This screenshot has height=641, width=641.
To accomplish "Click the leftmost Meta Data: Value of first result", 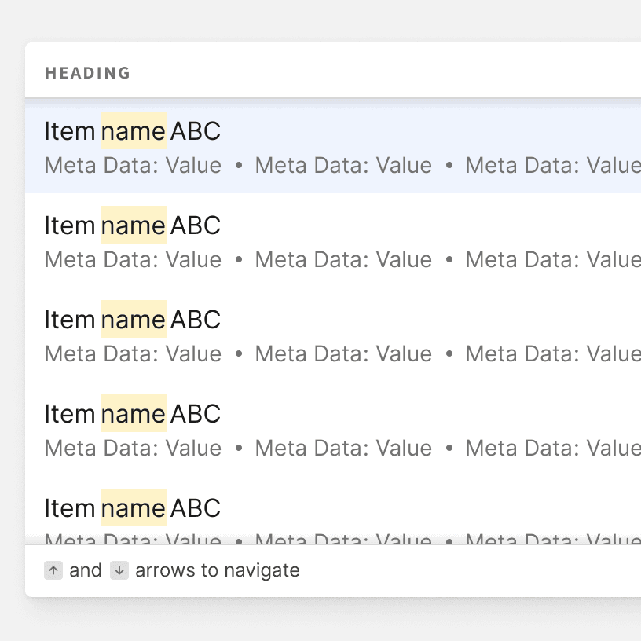I will pyautogui.click(x=133, y=166).
